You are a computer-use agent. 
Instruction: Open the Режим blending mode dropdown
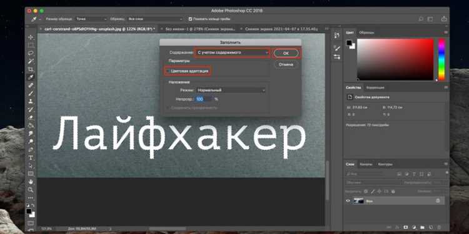(231, 90)
